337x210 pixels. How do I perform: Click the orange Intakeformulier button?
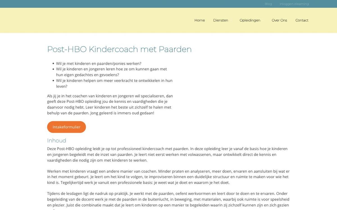coord(67,127)
